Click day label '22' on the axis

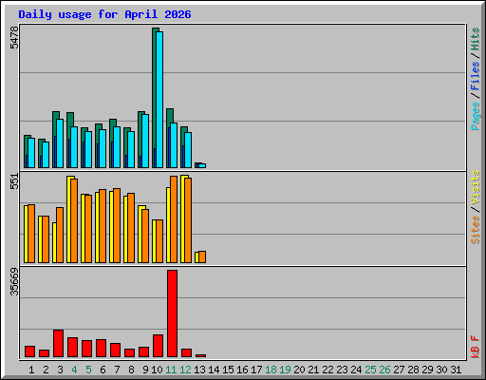coord(327,370)
